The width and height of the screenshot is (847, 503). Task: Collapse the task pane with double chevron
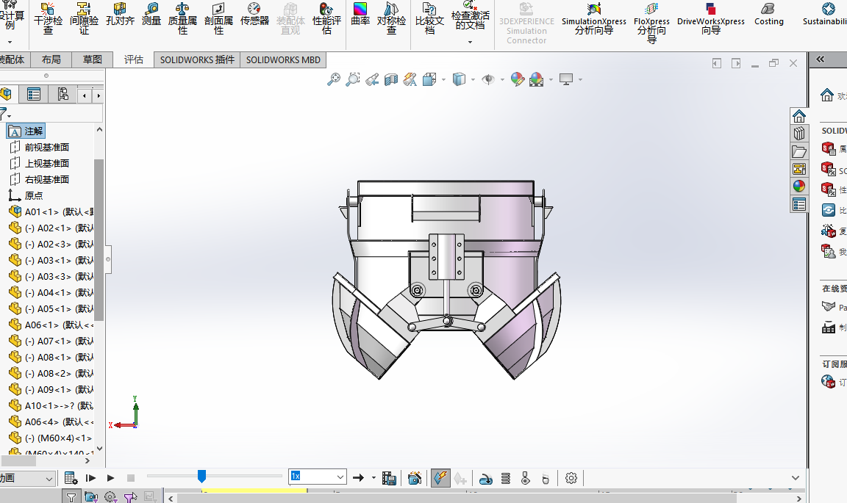click(820, 59)
